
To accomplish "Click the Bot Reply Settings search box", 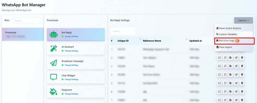I will click(123, 31).
